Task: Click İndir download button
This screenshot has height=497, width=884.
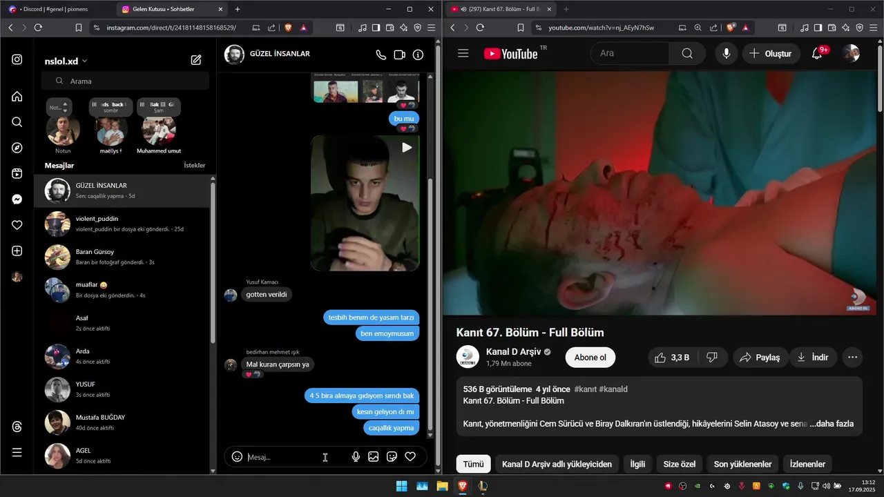Action: 813,358
